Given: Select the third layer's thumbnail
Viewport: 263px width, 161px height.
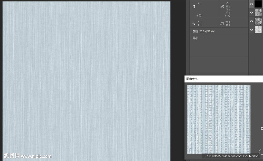Looking at the screenshot, I should pos(258,21).
